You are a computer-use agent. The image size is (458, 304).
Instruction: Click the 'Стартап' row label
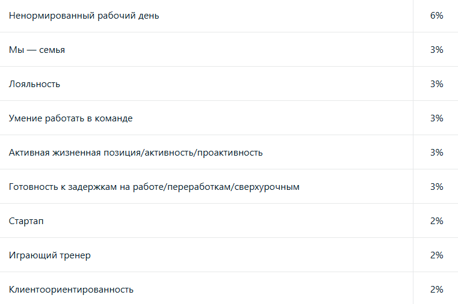point(26,221)
